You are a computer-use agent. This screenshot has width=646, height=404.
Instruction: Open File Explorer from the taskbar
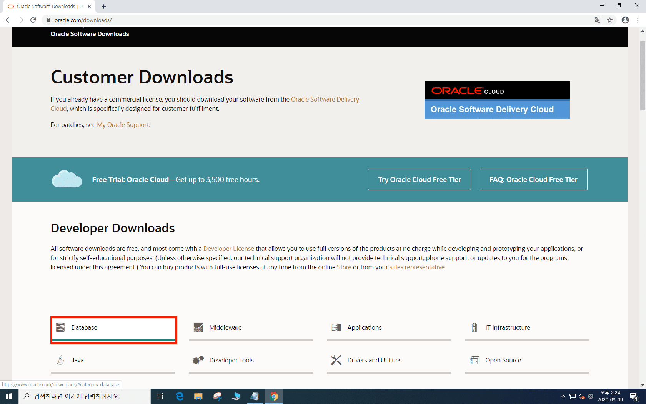pyautogui.click(x=198, y=396)
